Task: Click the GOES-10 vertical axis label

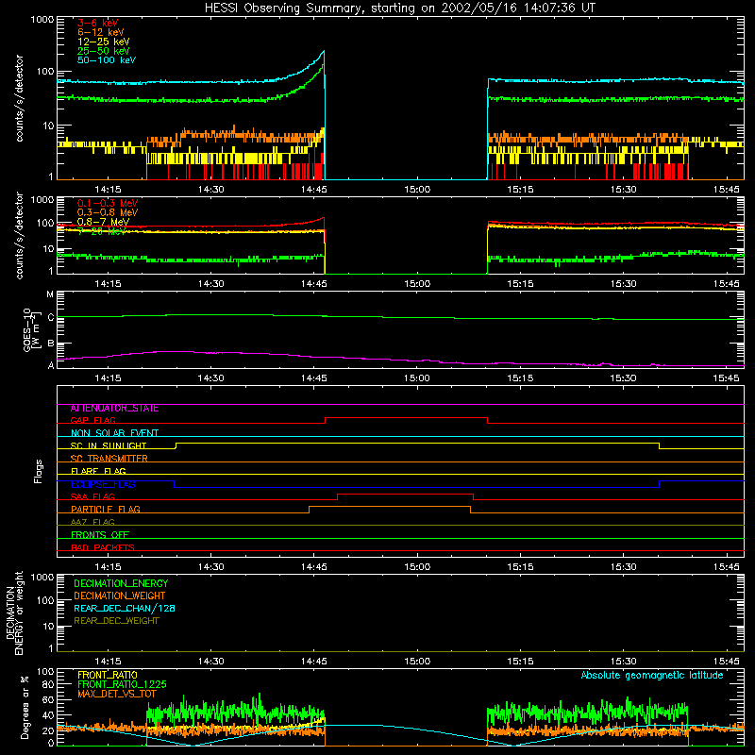Action: point(31,329)
